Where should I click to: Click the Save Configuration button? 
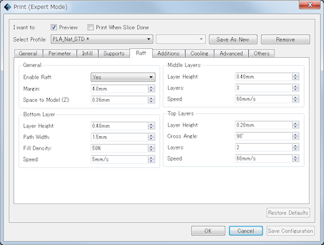pos(290,231)
